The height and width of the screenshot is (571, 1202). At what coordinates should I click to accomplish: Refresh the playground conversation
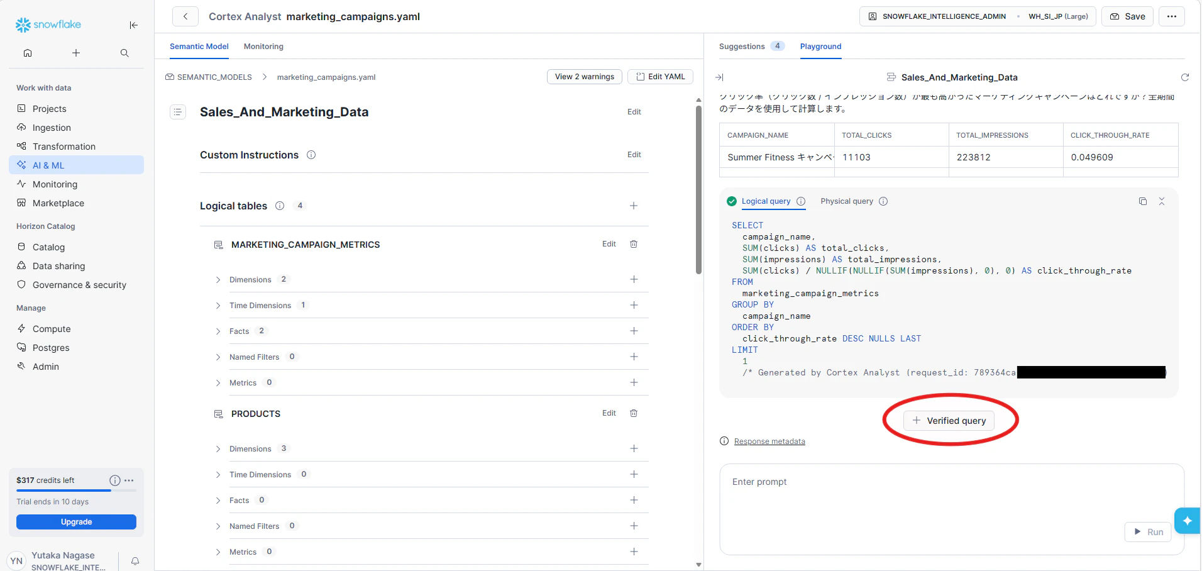tap(1185, 77)
